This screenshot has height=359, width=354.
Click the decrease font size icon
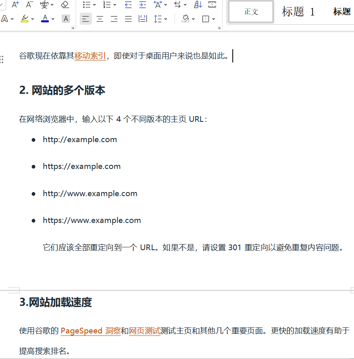(x=29, y=5)
